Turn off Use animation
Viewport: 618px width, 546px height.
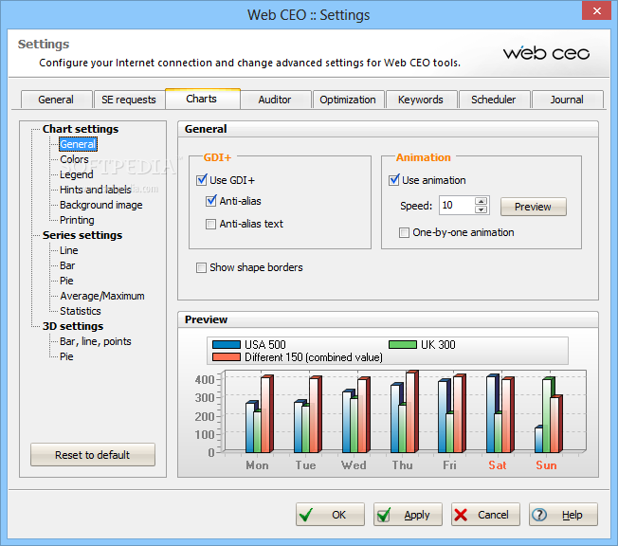(393, 180)
